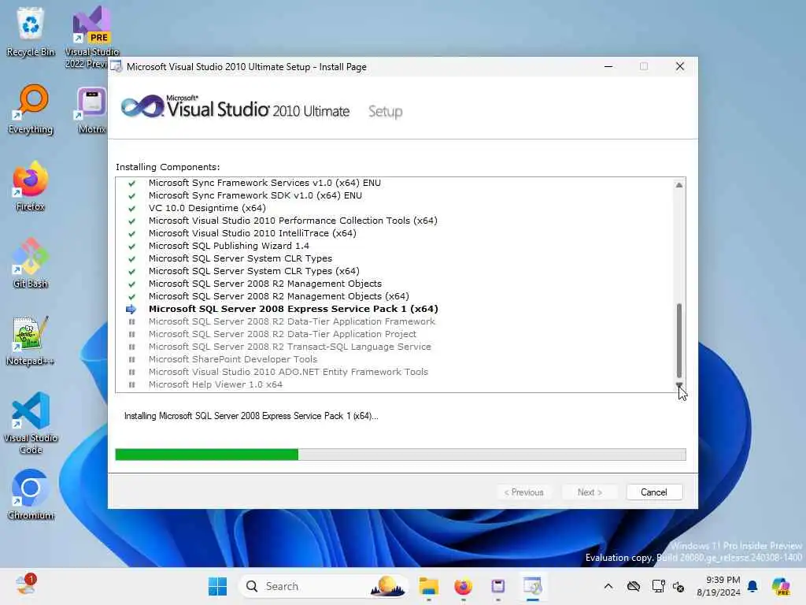Close the Visual Studio 2010 Setup window

click(x=680, y=66)
